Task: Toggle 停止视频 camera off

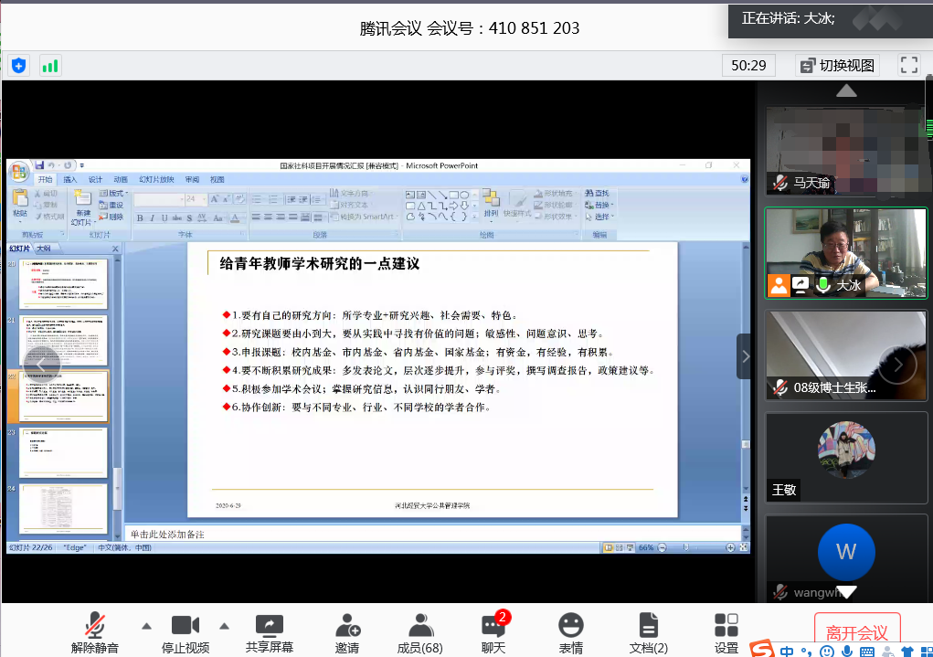Action: (186, 632)
